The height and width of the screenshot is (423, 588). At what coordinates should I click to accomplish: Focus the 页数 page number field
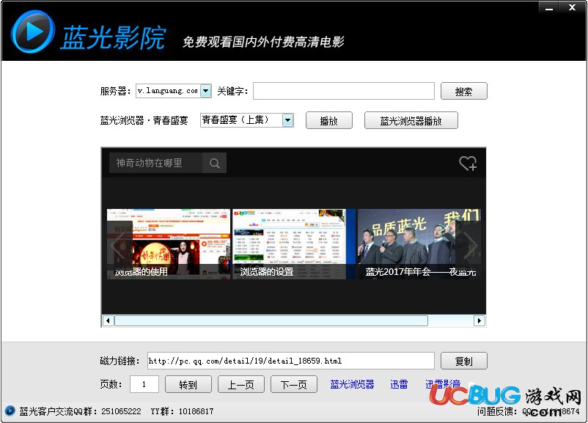(144, 384)
